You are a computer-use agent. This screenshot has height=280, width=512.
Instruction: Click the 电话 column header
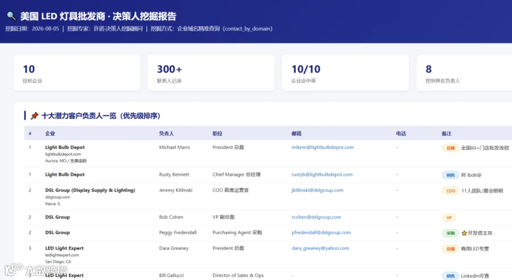(400, 133)
